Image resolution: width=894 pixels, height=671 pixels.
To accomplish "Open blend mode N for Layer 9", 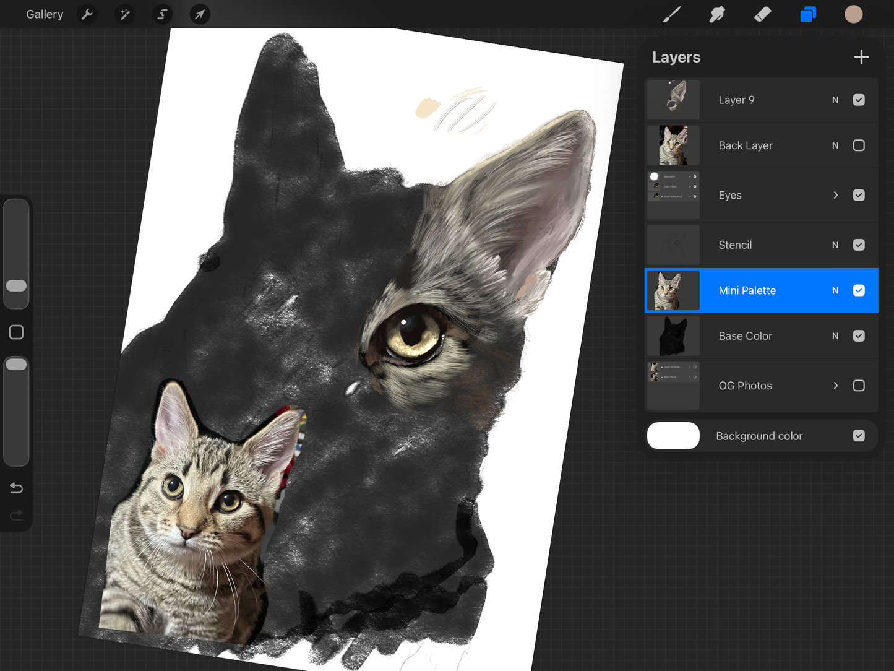I will (x=835, y=100).
